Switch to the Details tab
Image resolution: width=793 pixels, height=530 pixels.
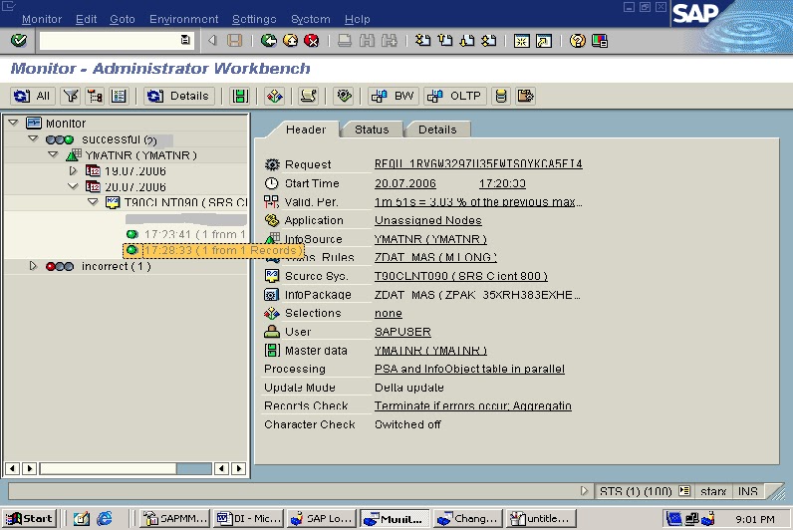[437, 130]
